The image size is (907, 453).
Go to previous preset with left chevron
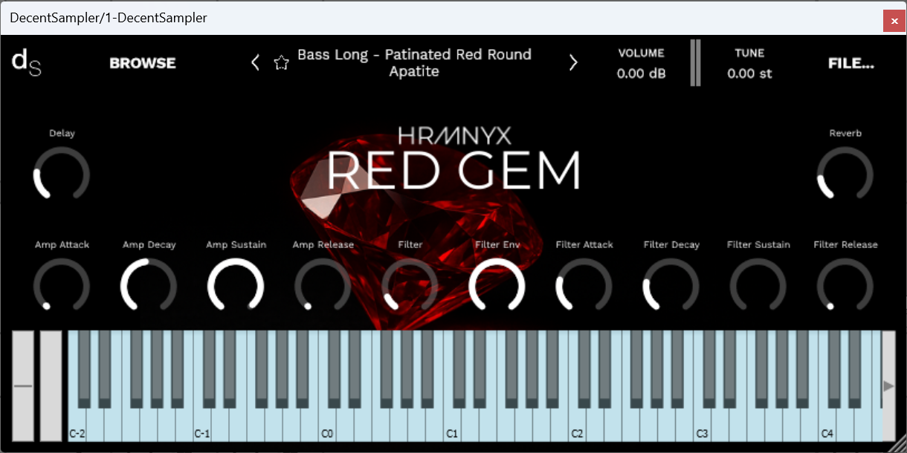[x=256, y=62]
